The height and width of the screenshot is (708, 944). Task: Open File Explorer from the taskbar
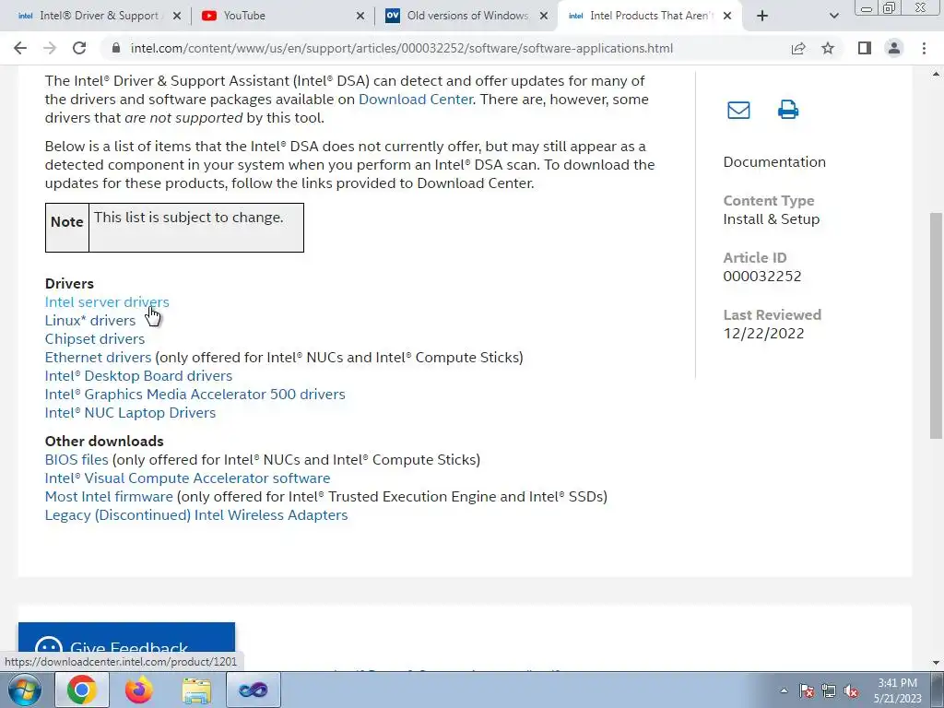pos(197,690)
